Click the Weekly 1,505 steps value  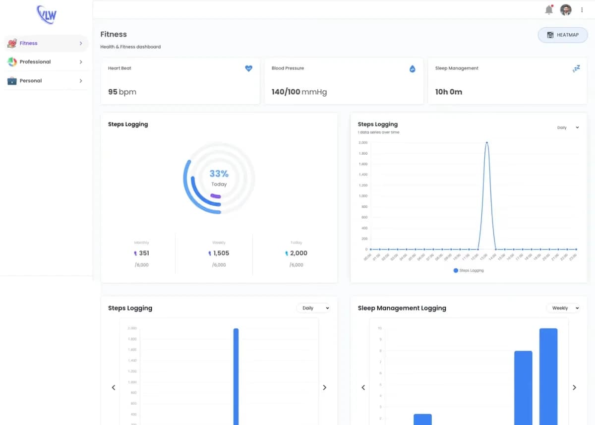(x=221, y=253)
